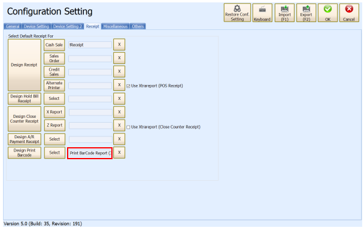Click the Design Hold Bill Receipt button

click(25, 98)
